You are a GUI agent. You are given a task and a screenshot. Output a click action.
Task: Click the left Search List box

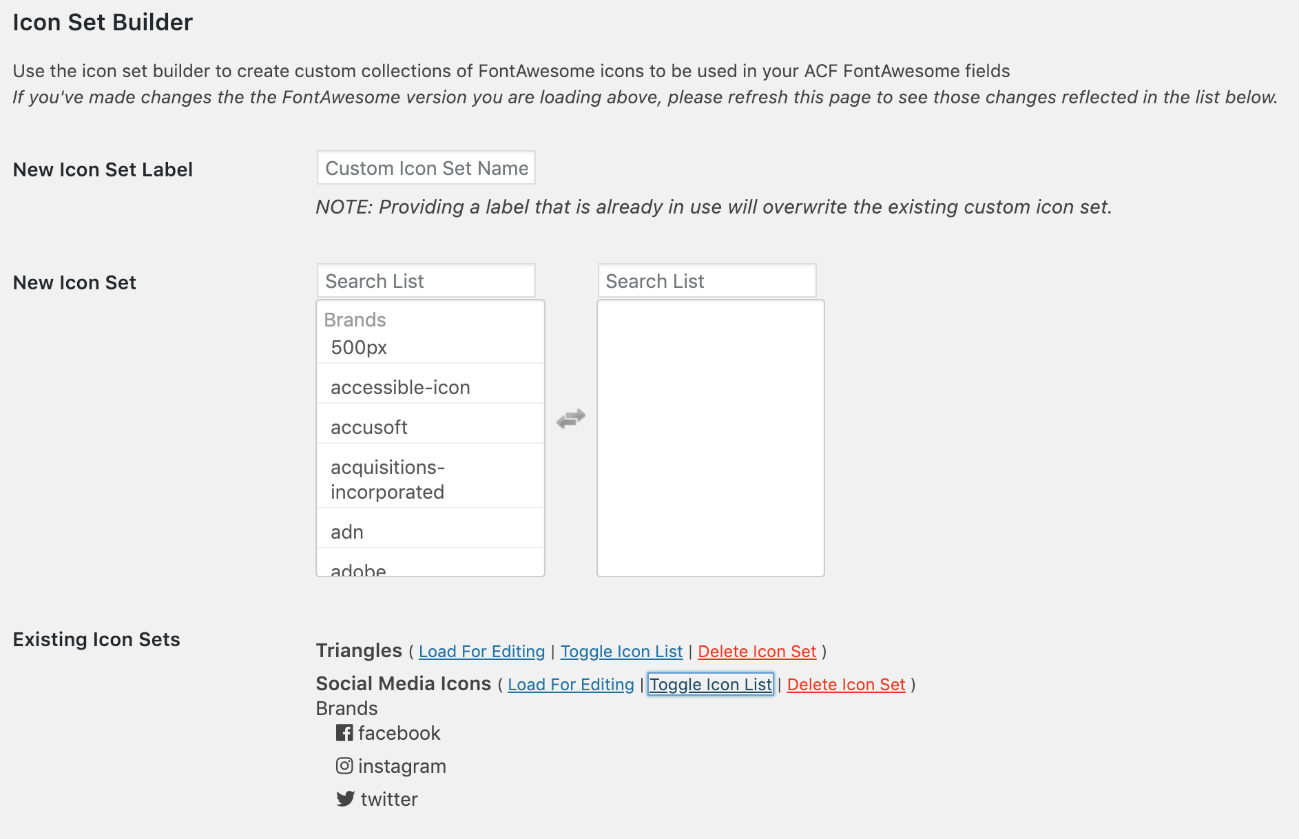point(426,280)
